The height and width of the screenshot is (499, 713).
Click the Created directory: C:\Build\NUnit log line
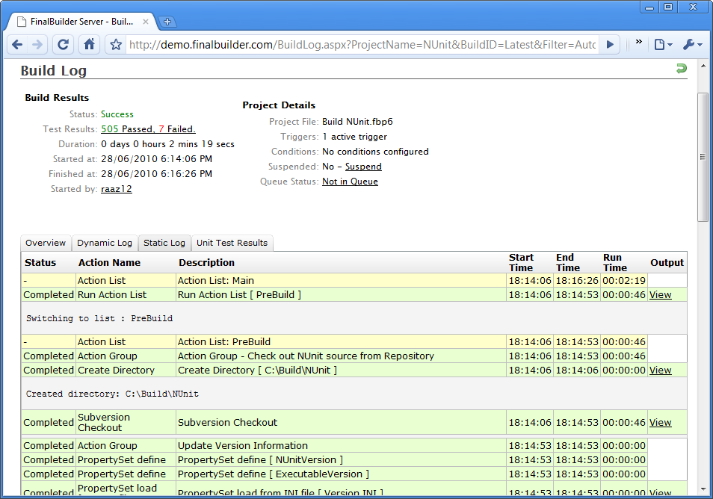112,394
